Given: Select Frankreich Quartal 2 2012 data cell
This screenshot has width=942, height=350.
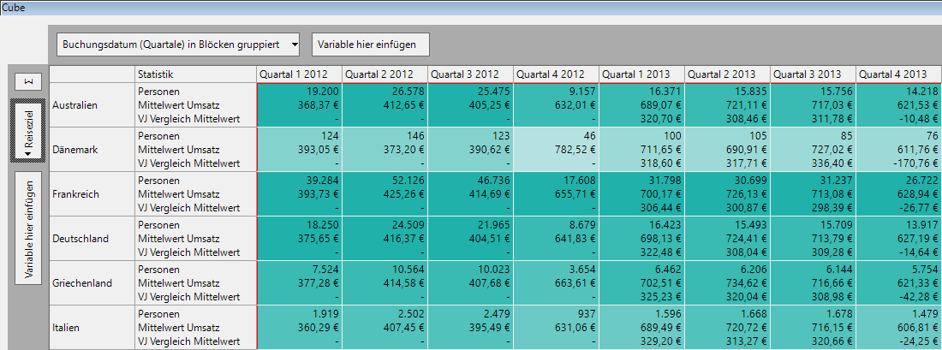Looking at the screenshot, I should [x=385, y=193].
